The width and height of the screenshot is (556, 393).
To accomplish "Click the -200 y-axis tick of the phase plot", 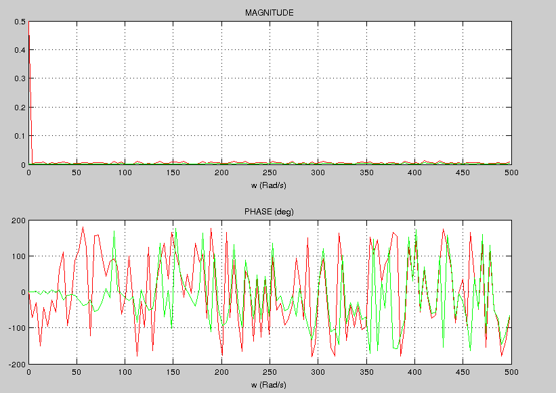I will click(x=17, y=365).
